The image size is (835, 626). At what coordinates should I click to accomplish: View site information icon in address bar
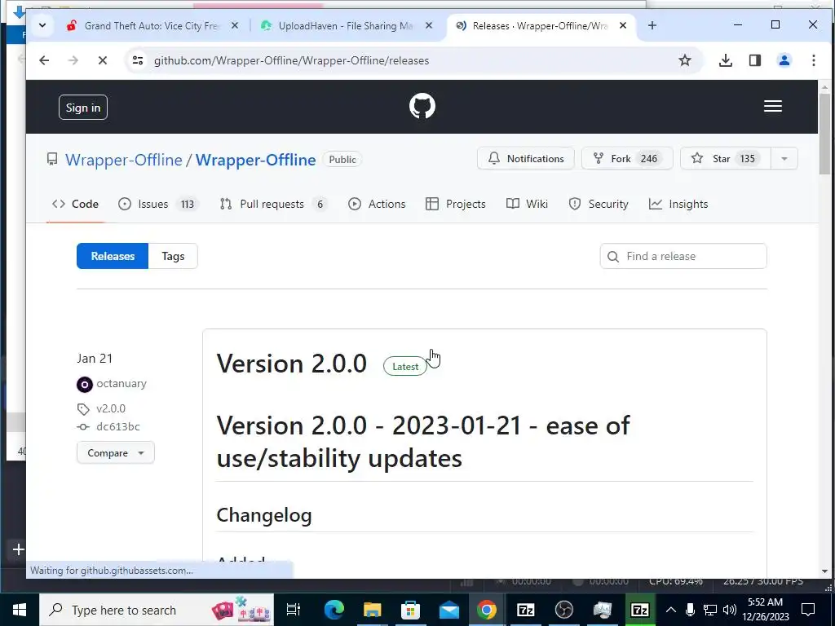[x=138, y=60]
